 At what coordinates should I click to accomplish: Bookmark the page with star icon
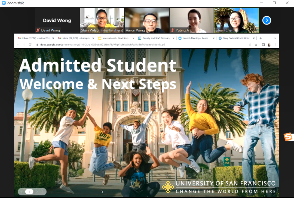pos(256,45)
